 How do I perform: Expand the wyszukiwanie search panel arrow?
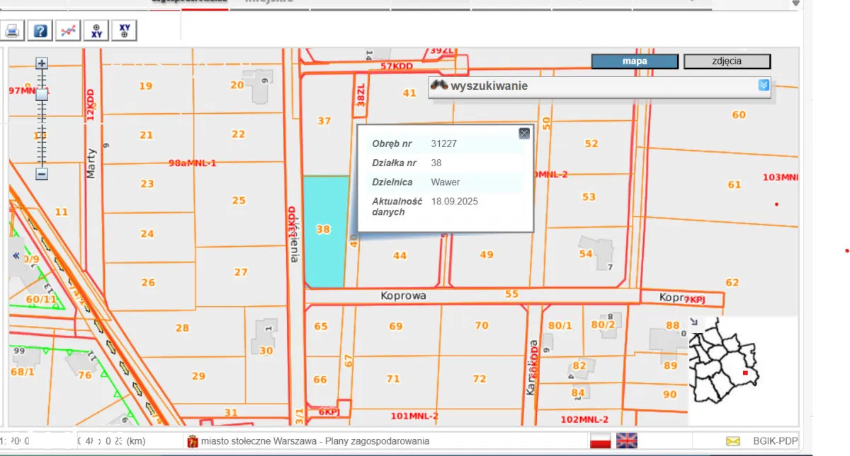pos(764,86)
